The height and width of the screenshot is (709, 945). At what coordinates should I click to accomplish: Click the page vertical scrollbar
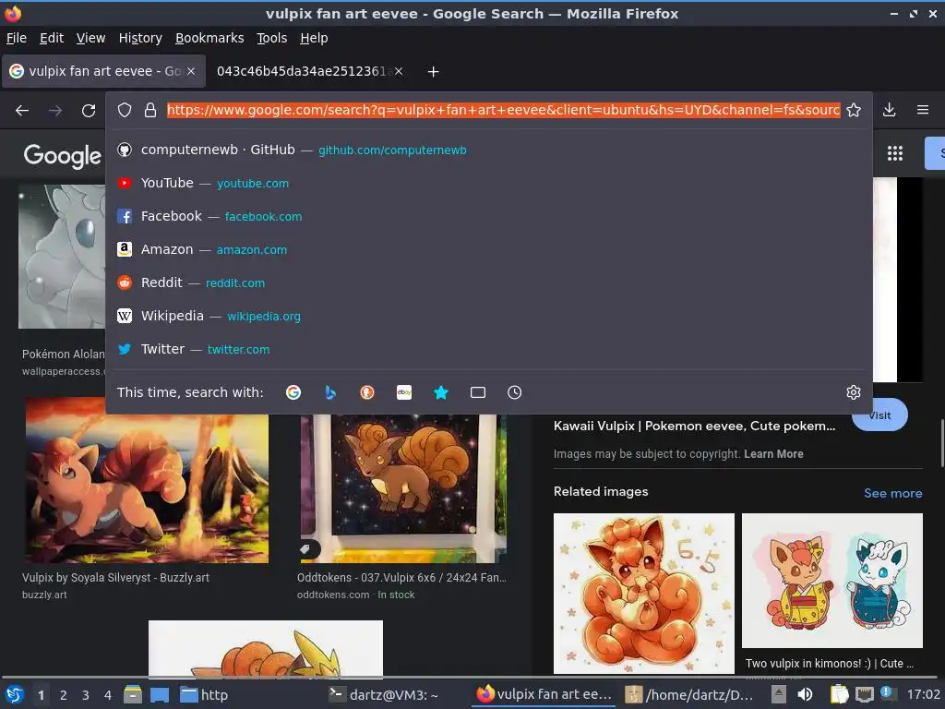pyautogui.click(x=942, y=443)
